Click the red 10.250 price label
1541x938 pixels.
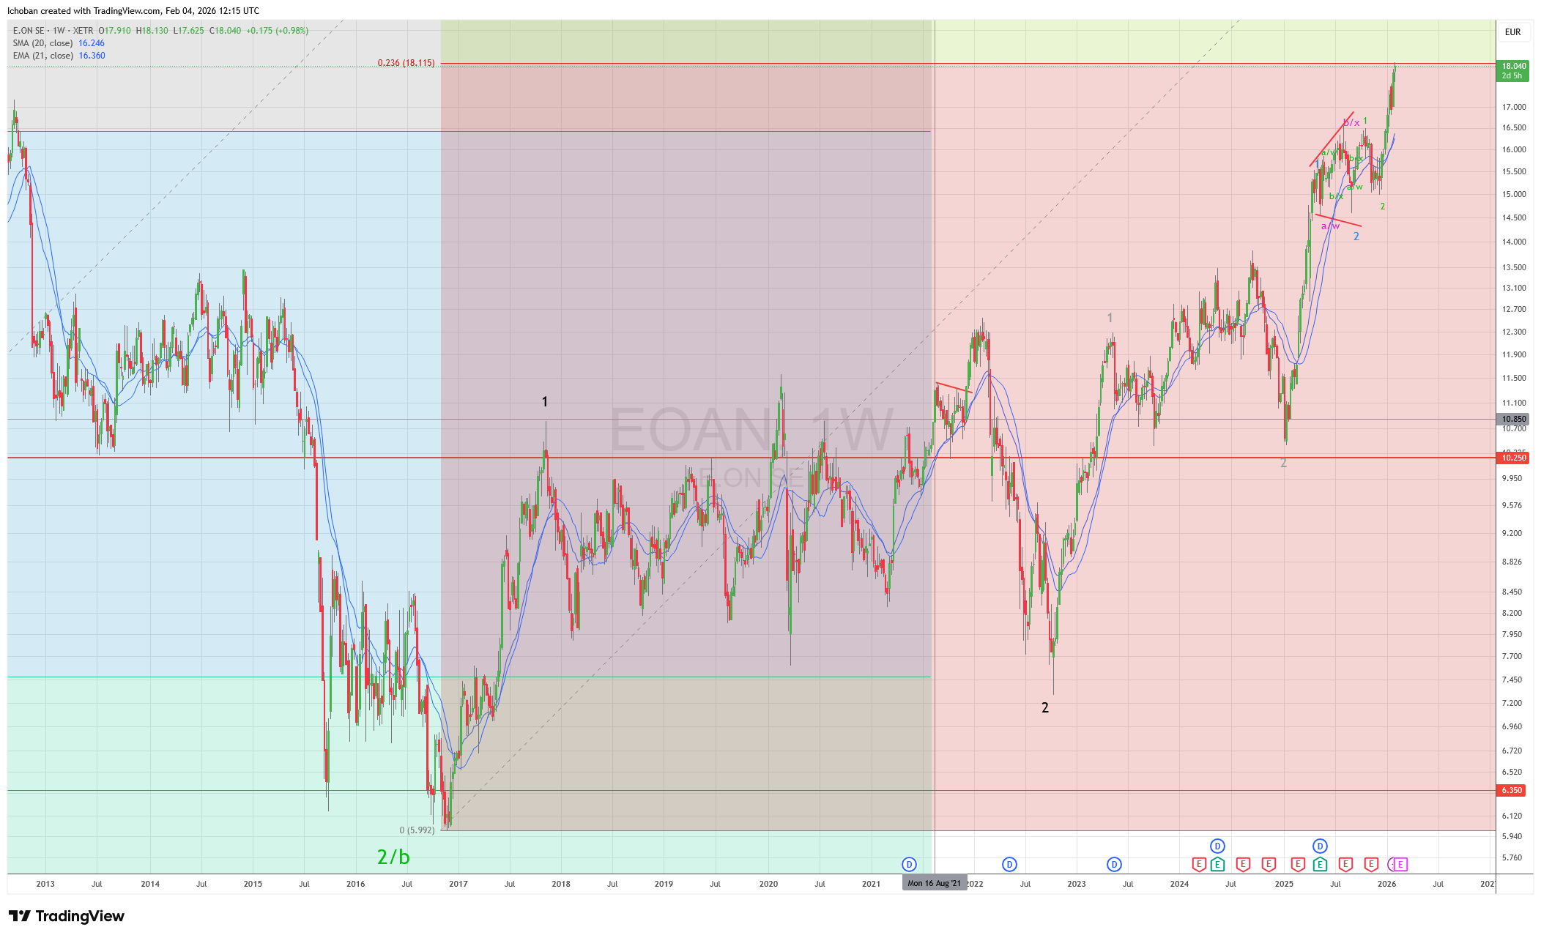pyautogui.click(x=1513, y=458)
